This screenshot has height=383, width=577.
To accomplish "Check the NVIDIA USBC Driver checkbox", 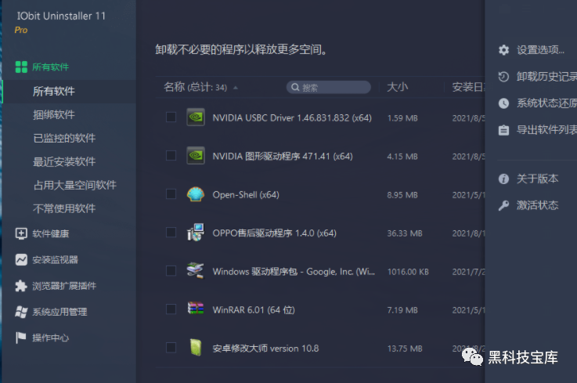I will pos(171,117).
